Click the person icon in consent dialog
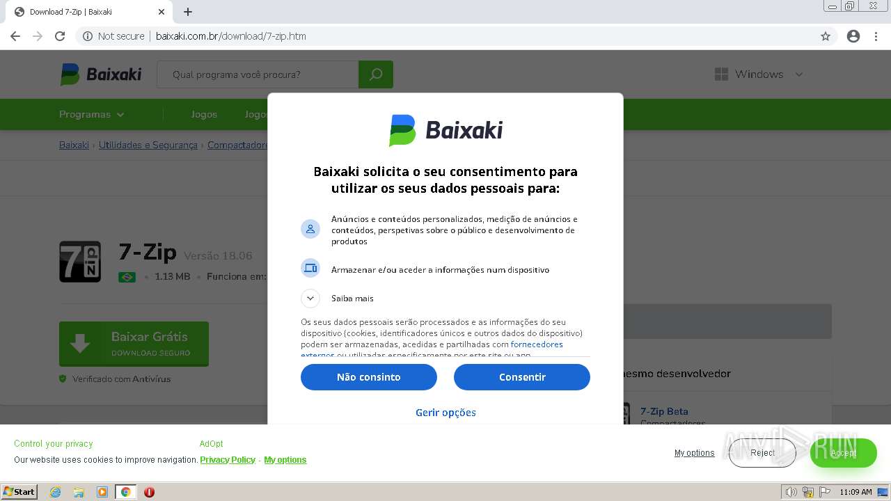891x501 pixels. pyautogui.click(x=310, y=229)
